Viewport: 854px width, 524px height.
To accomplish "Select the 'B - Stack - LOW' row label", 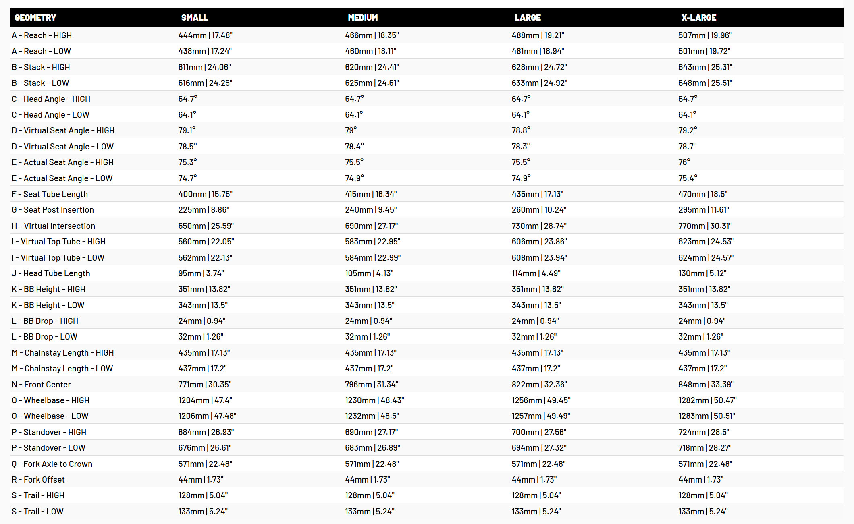I will (40, 83).
